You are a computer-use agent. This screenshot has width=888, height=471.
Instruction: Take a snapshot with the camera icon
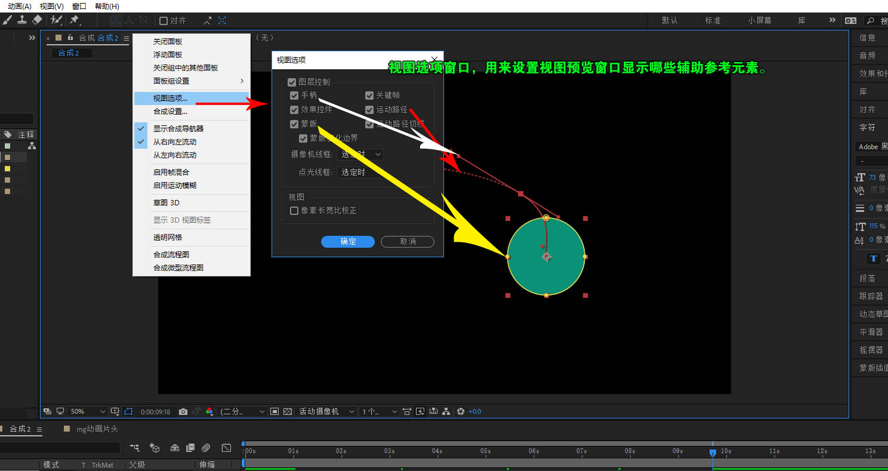pos(183,411)
